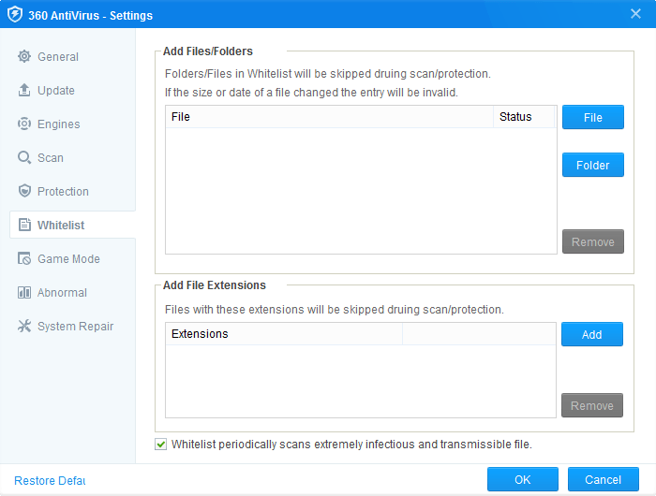The image size is (656, 496).
Task: Click the General gear icon in sidebar
Action: (24, 57)
